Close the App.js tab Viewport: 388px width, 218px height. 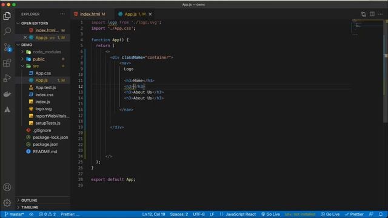click(150, 14)
